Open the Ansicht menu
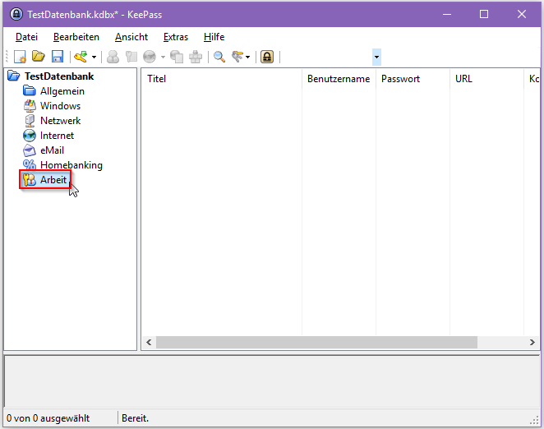This screenshot has height=429, width=544. (x=131, y=37)
